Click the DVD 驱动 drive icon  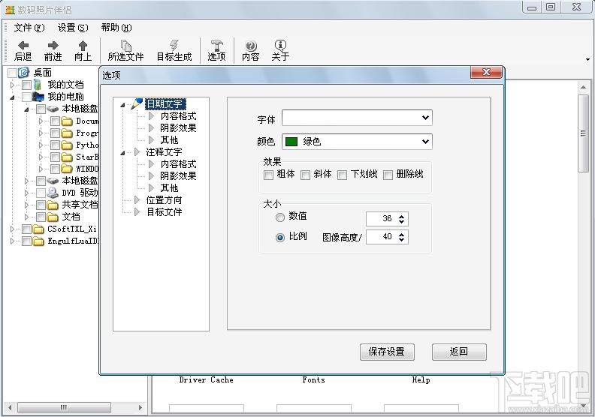coord(53,193)
